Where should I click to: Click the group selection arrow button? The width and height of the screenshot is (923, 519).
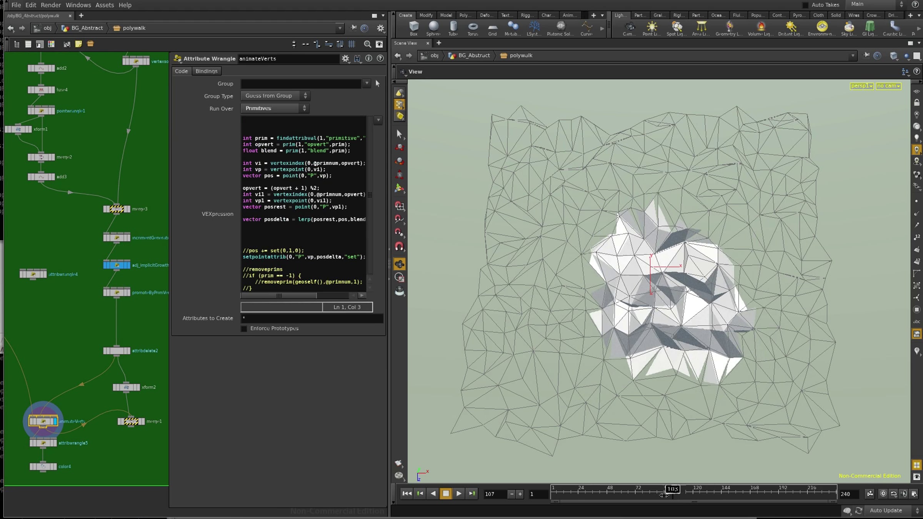click(x=378, y=83)
